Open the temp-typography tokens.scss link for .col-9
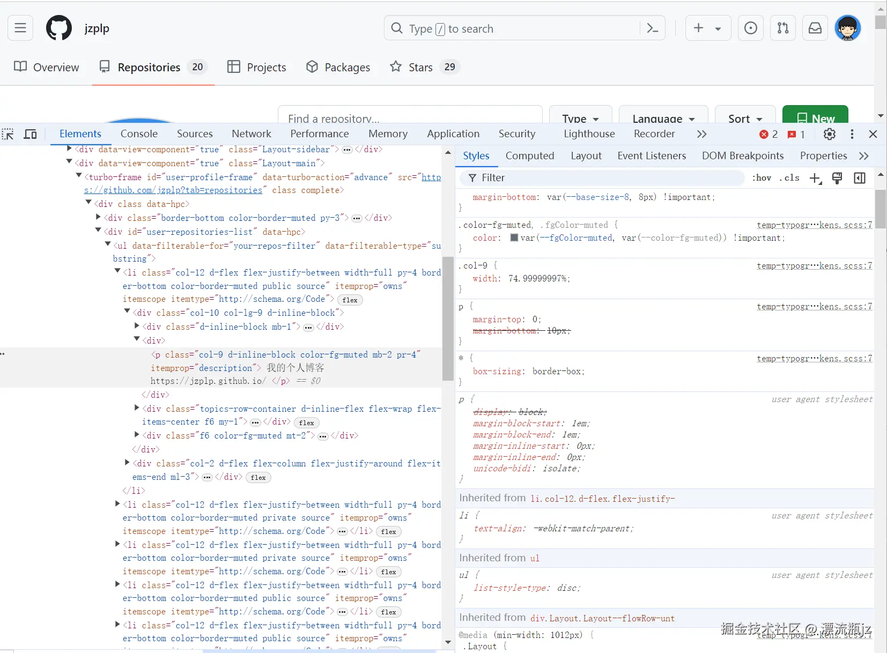The image size is (887, 653). 814,266
